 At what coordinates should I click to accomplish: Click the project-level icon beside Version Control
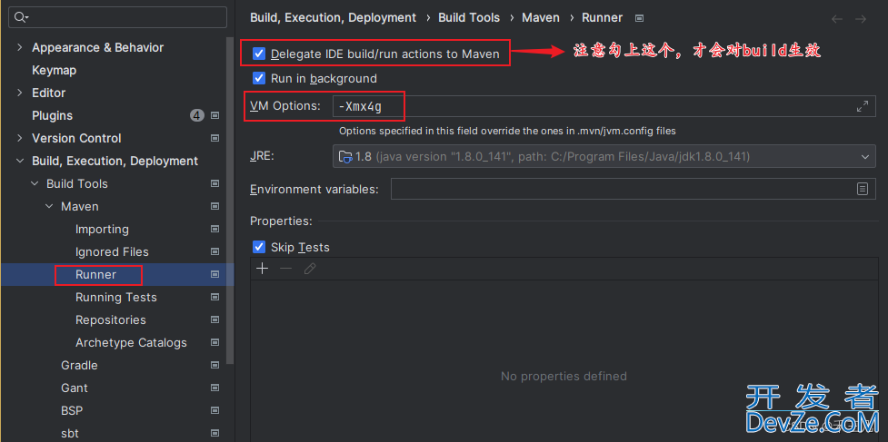click(215, 139)
